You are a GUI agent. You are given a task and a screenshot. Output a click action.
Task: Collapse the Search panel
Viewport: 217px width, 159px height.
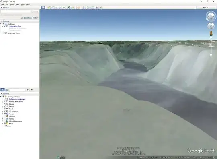[x=2, y=8]
